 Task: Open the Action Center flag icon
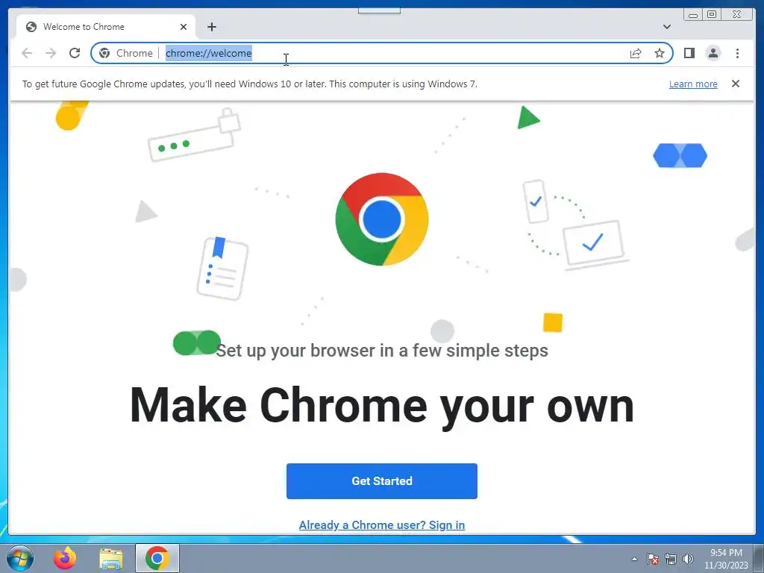[x=653, y=559]
